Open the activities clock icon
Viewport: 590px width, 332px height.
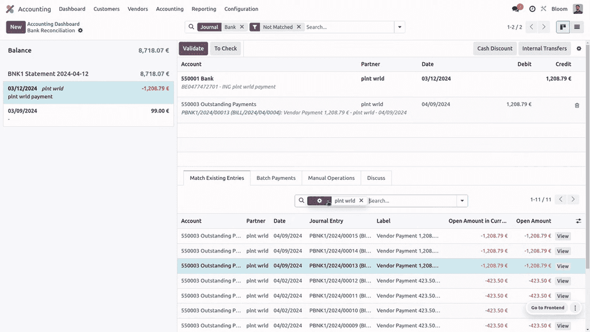(x=532, y=9)
